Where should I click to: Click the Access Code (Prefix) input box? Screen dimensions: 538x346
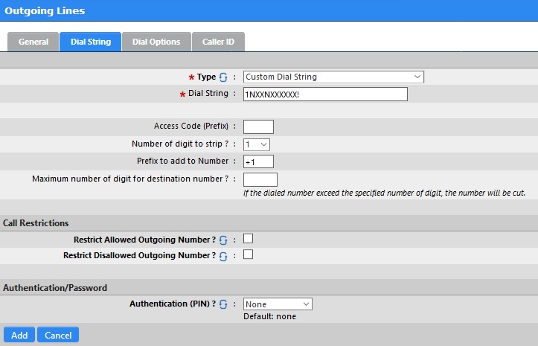[x=258, y=126]
